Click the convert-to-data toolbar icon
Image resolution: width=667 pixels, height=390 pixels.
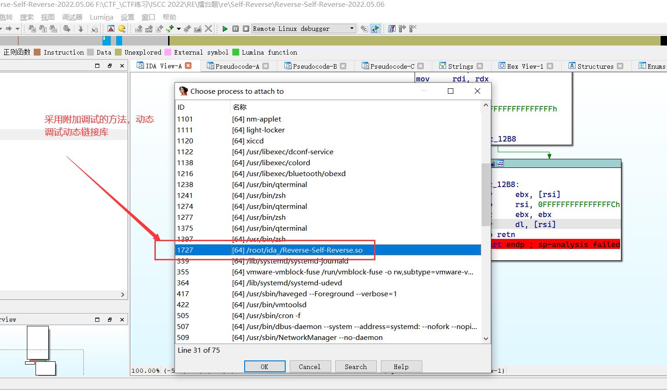click(x=149, y=29)
